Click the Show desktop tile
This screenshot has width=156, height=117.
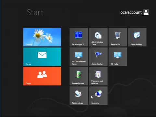point(137,37)
